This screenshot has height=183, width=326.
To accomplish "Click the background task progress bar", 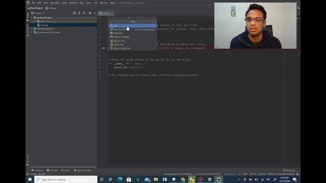I will [207, 174].
